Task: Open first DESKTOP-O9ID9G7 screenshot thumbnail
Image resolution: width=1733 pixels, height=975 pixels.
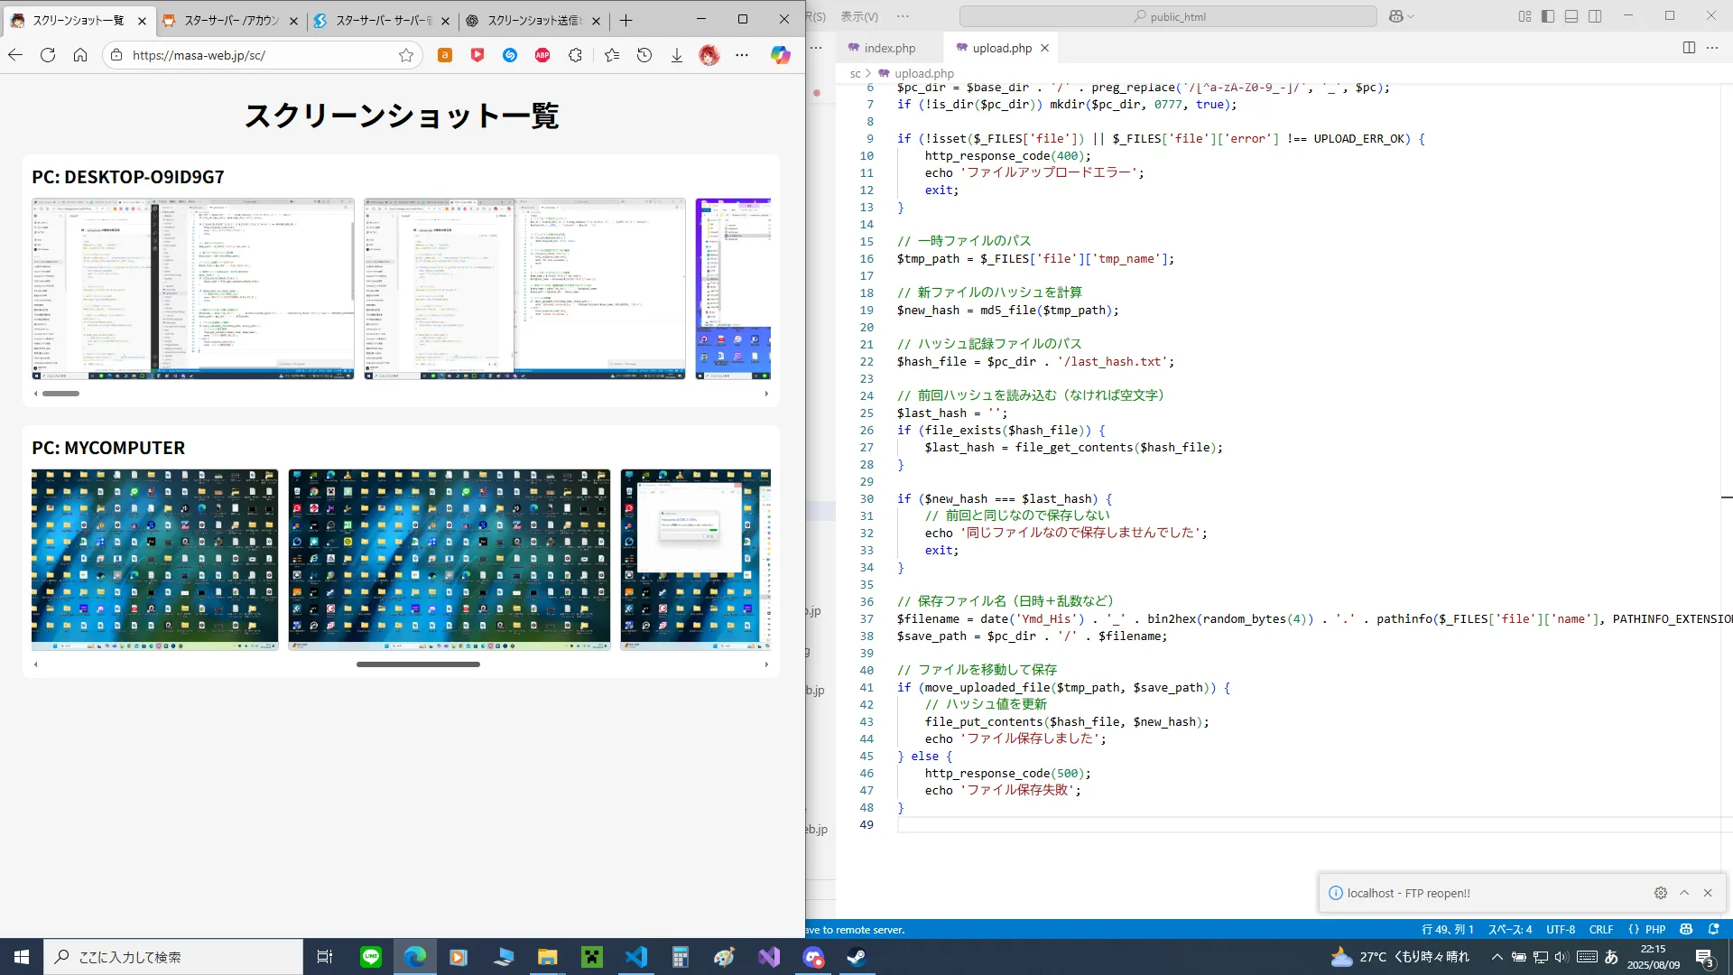Action: click(x=193, y=288)
